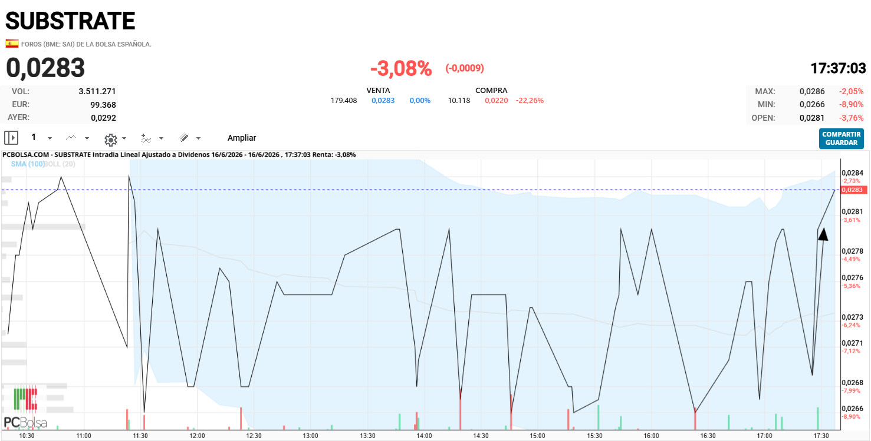Click the COMPRA price 0,0220

click(497, 101)
